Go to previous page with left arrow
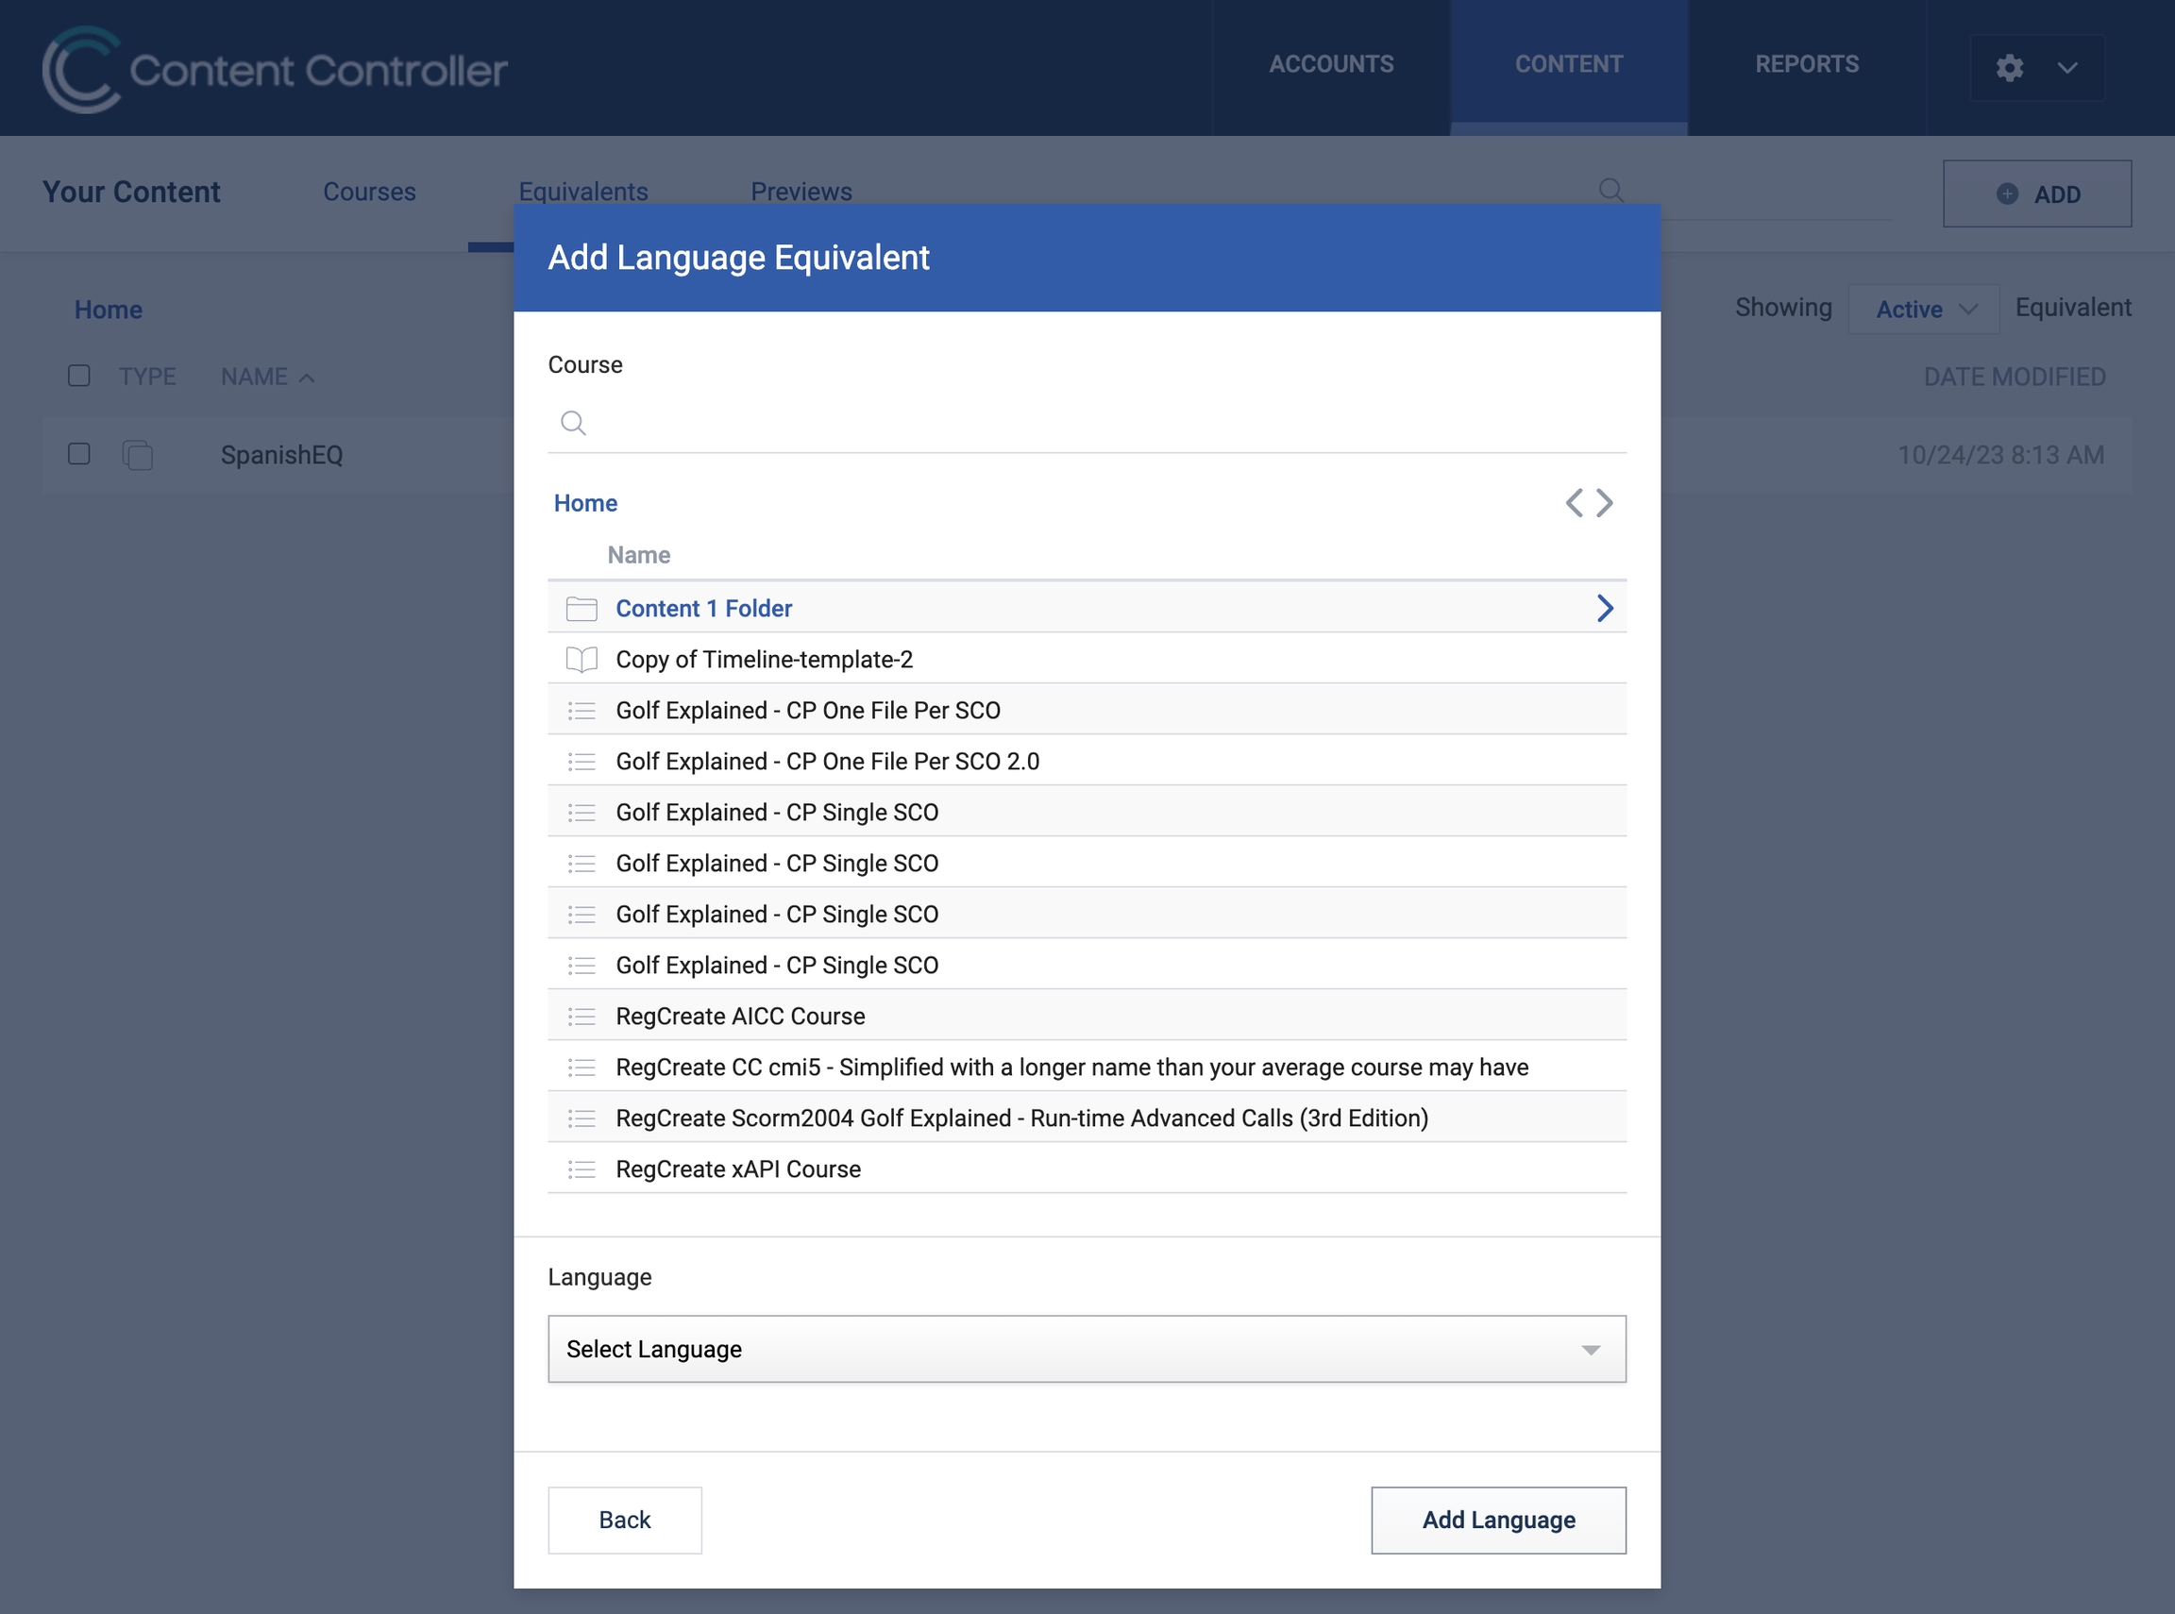 coord(1574,503)
